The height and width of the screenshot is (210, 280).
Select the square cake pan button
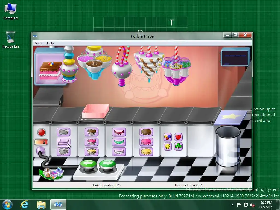pos(63,142)
